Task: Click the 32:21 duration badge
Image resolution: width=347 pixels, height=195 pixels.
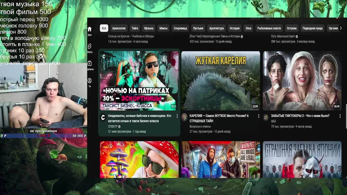Action: 173,106
